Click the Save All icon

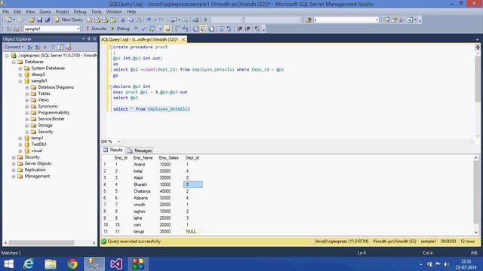pyautogui.click(x=48, y=20)
